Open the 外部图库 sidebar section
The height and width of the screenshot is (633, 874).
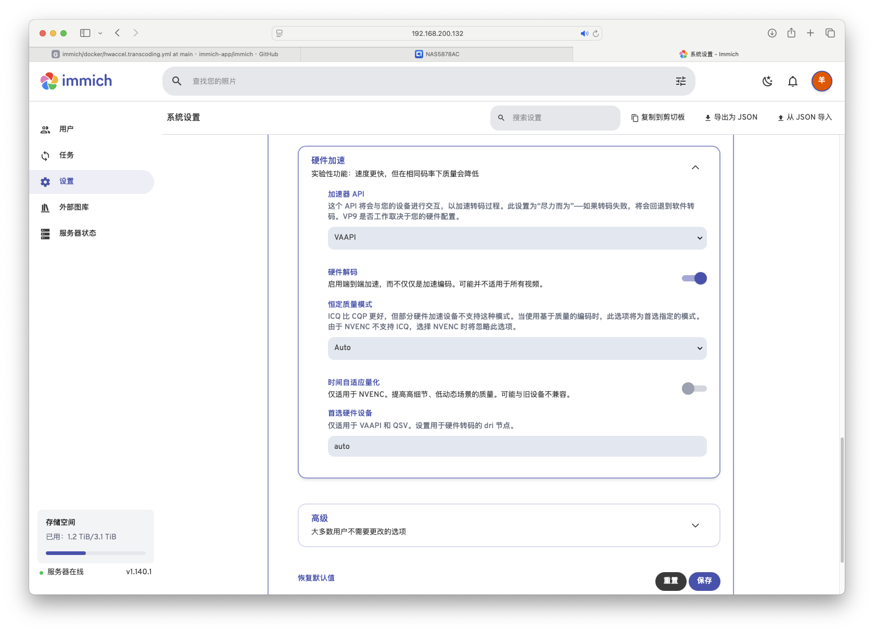click(x=73, y=206)
